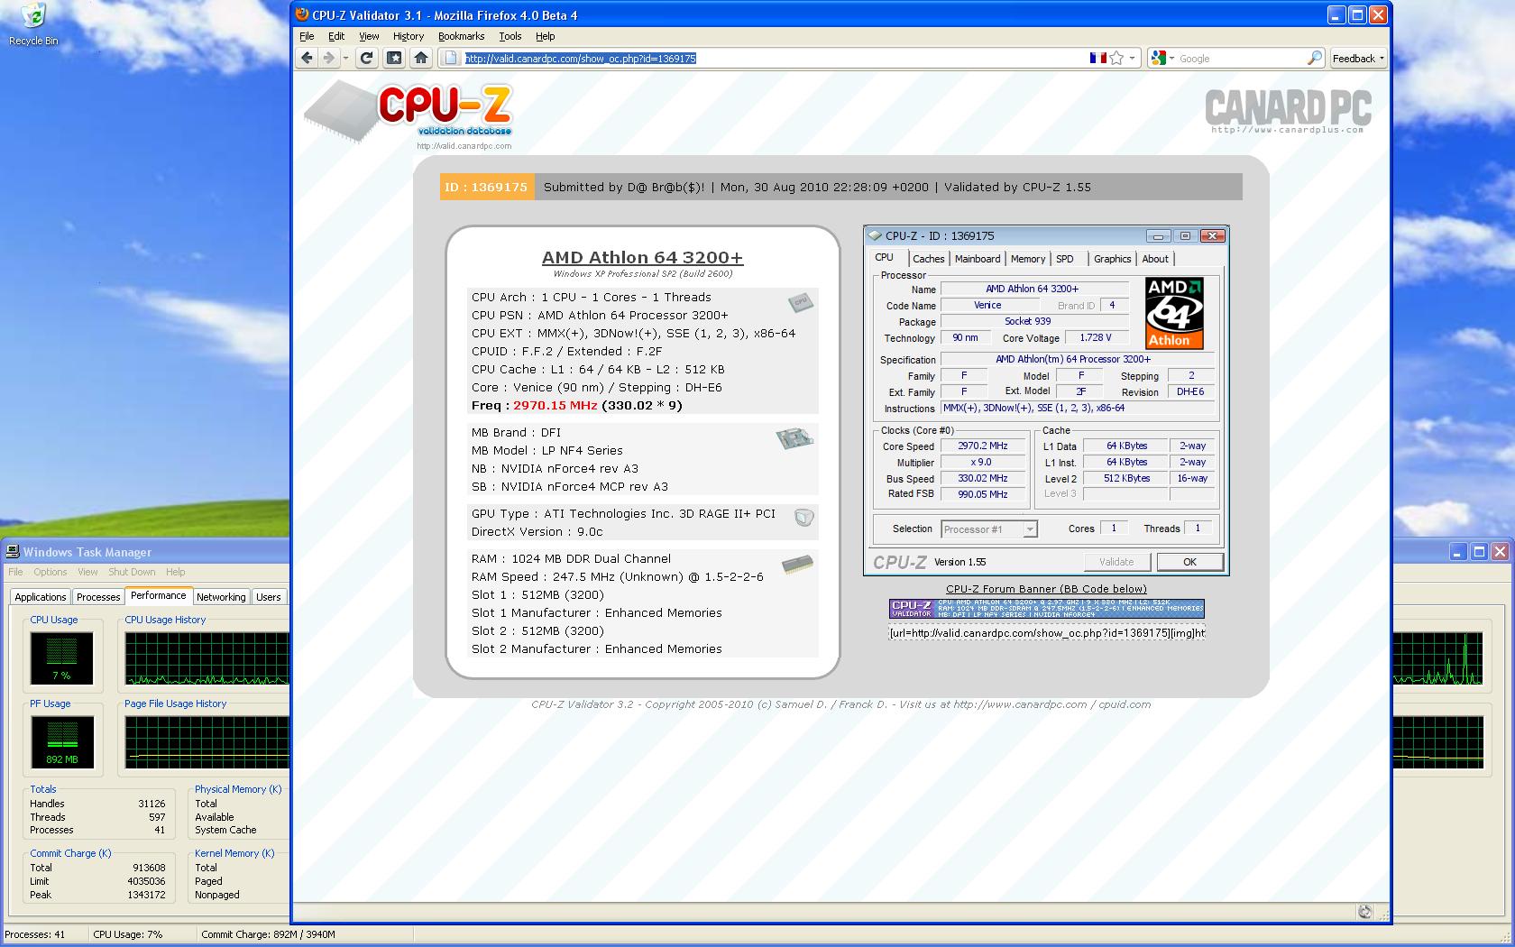Open Task Manager Help menu
Screen dimensions: 1515x947
(176, 572)
